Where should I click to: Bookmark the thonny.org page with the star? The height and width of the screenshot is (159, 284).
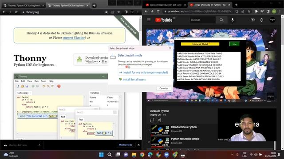pos(118,12)
